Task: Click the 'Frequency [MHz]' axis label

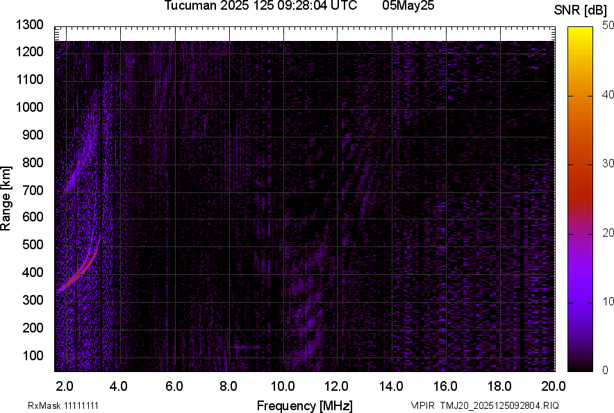Action: [x=305, y=405]
